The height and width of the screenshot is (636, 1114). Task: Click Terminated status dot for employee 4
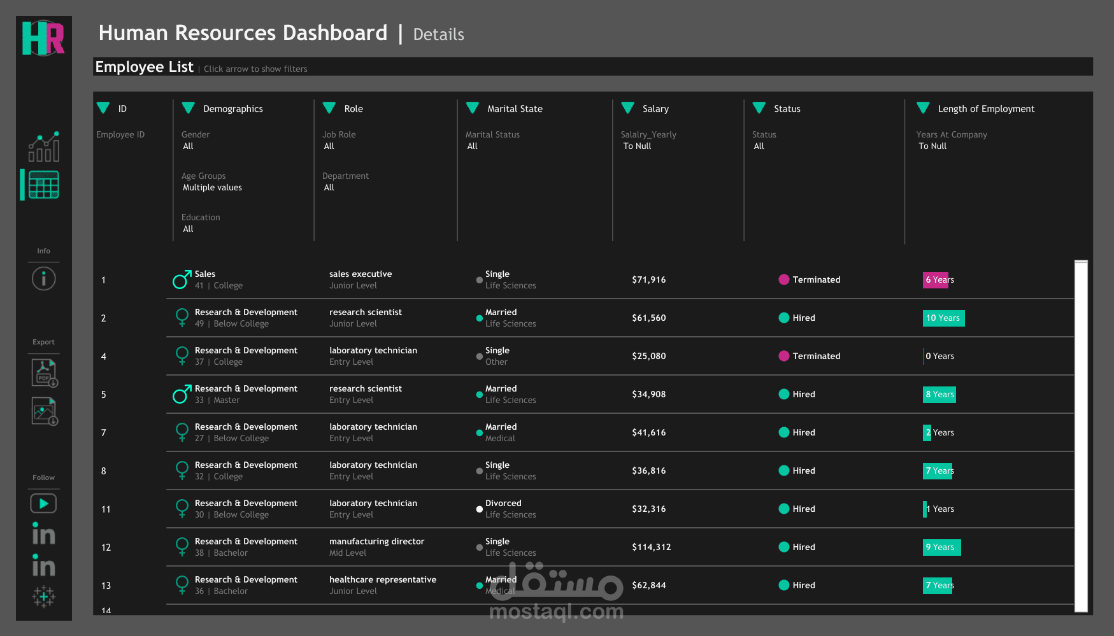point(784,356)
